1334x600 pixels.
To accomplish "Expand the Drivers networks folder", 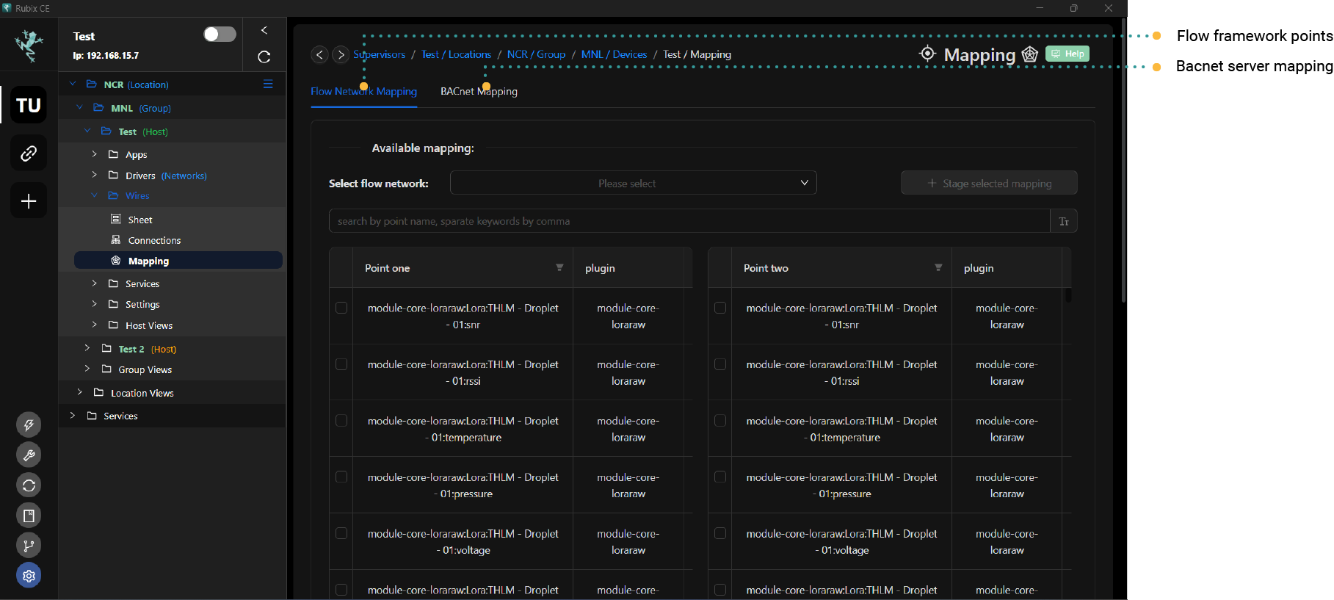I will coord(94,175).
